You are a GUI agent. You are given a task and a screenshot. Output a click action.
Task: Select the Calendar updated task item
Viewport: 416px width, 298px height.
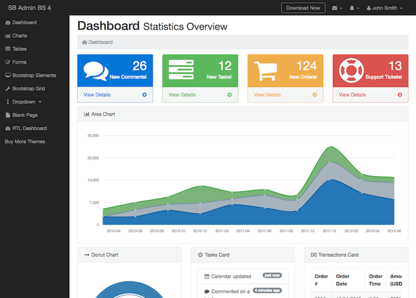(243, 276)
